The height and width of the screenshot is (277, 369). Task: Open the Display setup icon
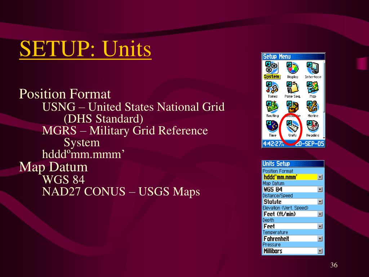click(293, 67)
